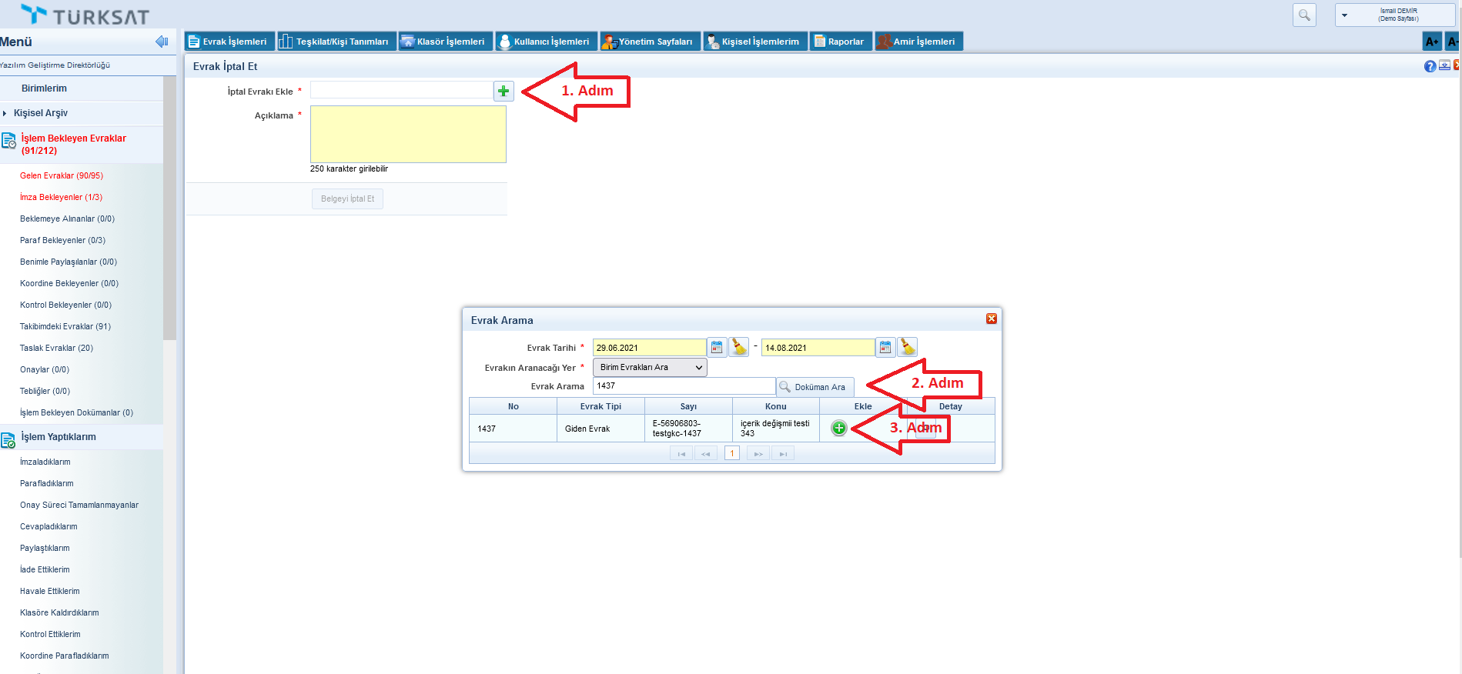Click the green plus next to İptal Evrakı Ekle
This screenshot has width=1462, height=674.
[504, 92]
